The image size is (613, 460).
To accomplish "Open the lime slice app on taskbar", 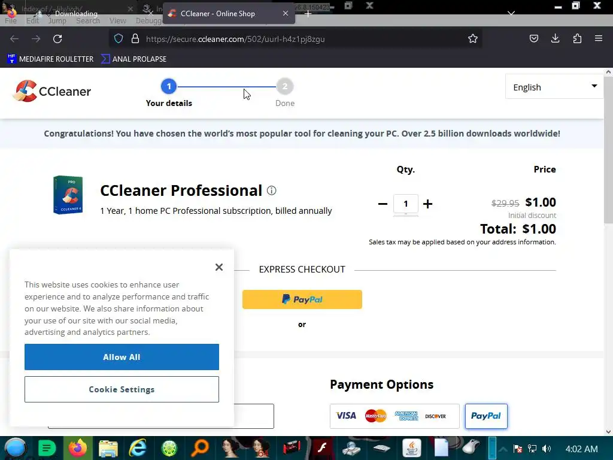I will 169,448.
